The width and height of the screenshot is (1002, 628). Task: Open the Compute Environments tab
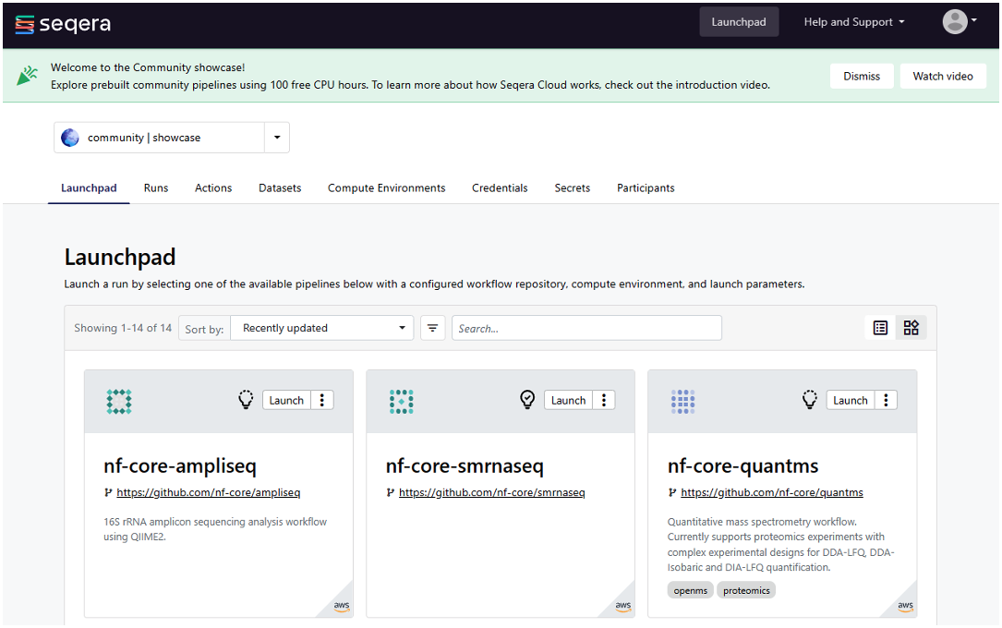click(x=386, y=187)
